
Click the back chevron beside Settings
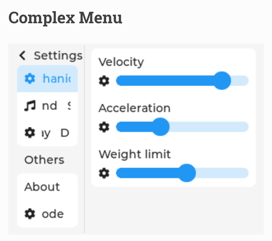click(22, 55)
